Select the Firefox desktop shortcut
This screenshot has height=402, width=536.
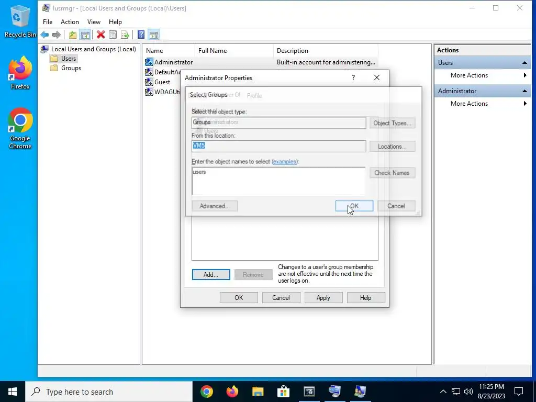tap(20, 73)
